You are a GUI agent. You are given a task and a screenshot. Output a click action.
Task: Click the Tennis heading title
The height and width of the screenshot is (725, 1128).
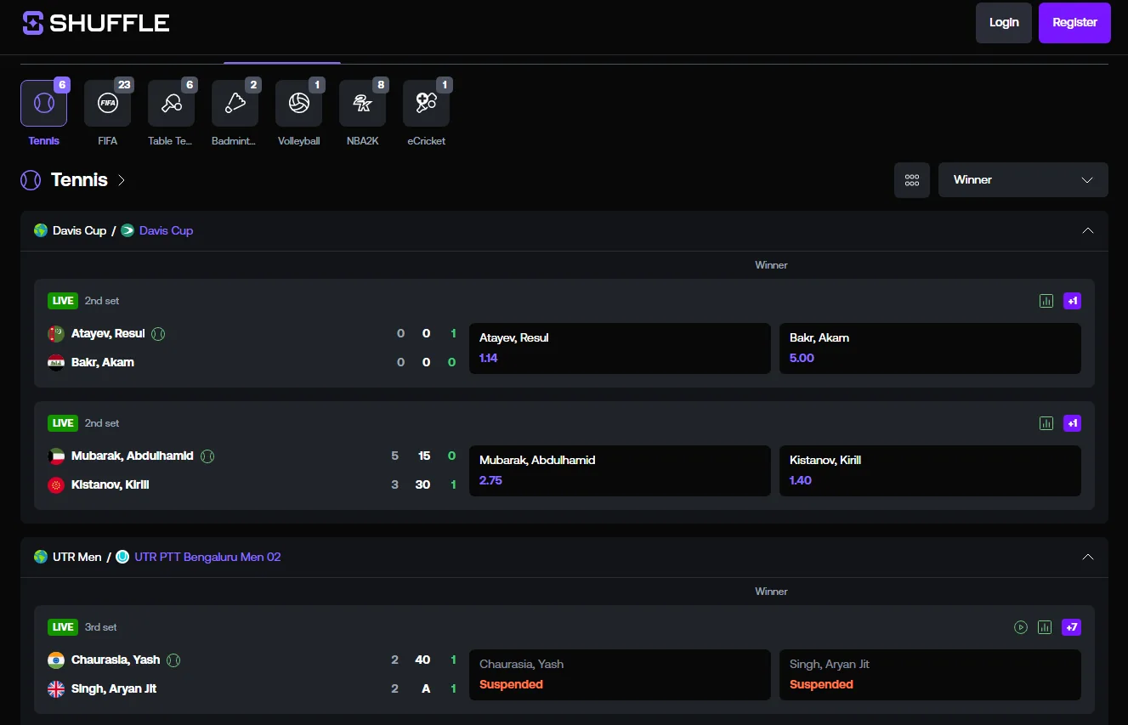(x=79, y=180)
